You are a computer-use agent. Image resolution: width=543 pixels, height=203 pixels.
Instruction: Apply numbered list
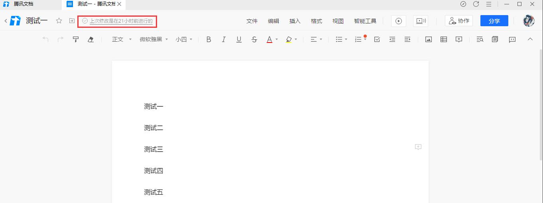point(358,39)
